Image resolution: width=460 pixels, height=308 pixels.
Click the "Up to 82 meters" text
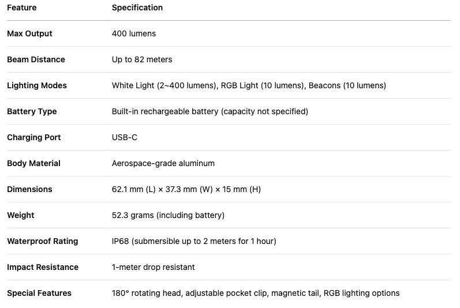[141, 59]
